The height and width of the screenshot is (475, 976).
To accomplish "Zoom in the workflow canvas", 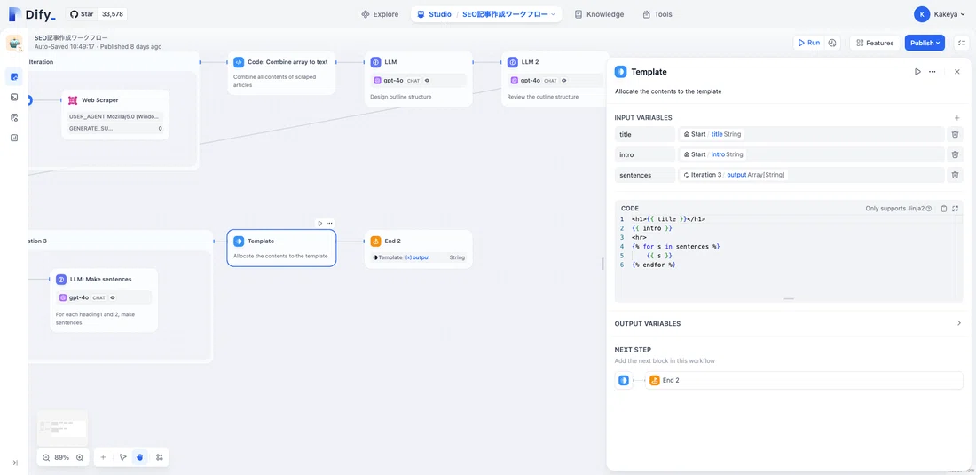I will pyautogui.click(x=80, y=457).
